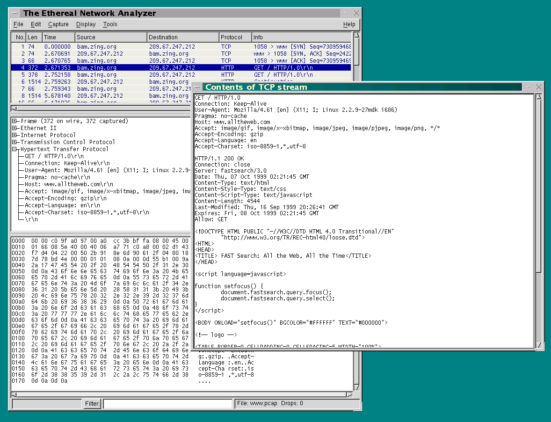Click the filter text input field

coord(167,403)
